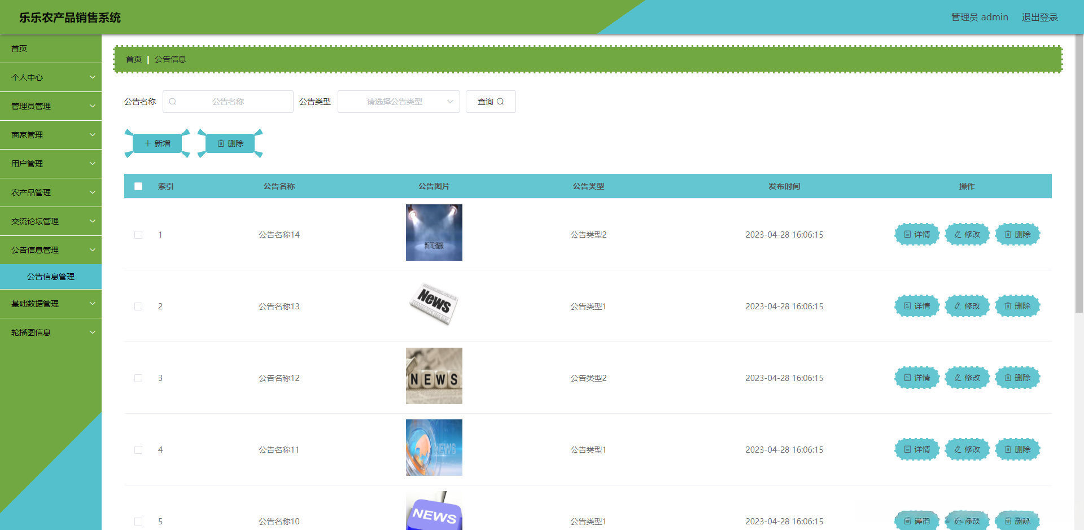
Task: Click the 公告图片 column header
Action: click(434, 186)
